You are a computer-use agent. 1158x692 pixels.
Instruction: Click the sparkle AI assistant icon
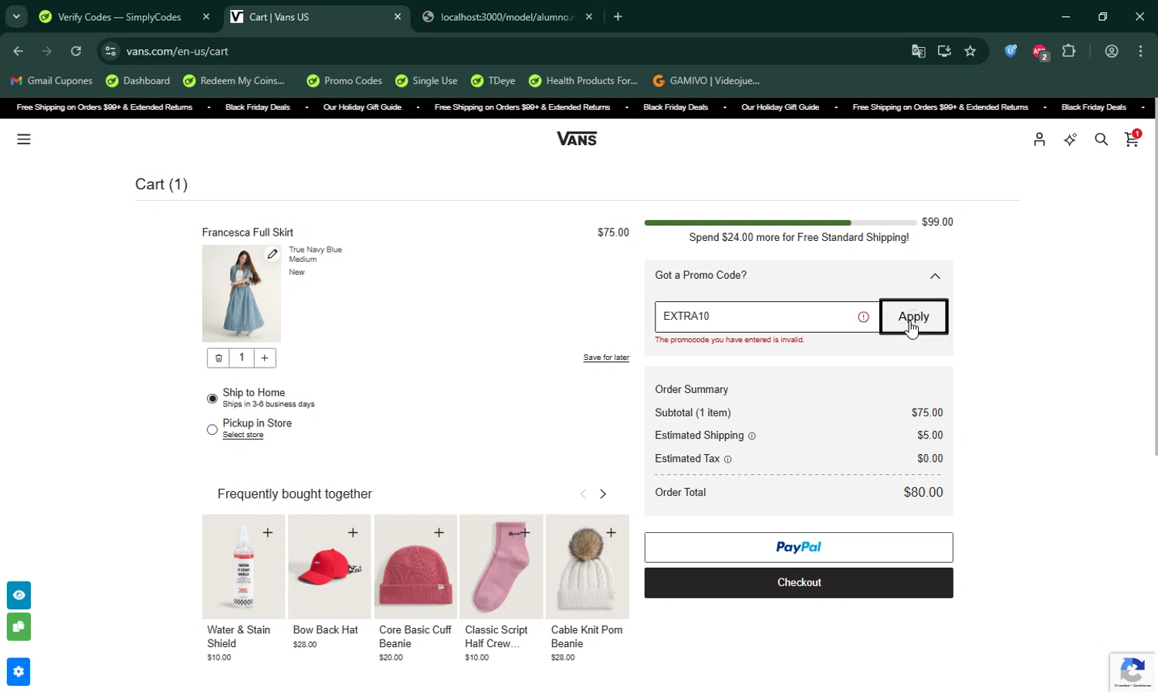pos(1070,139)
